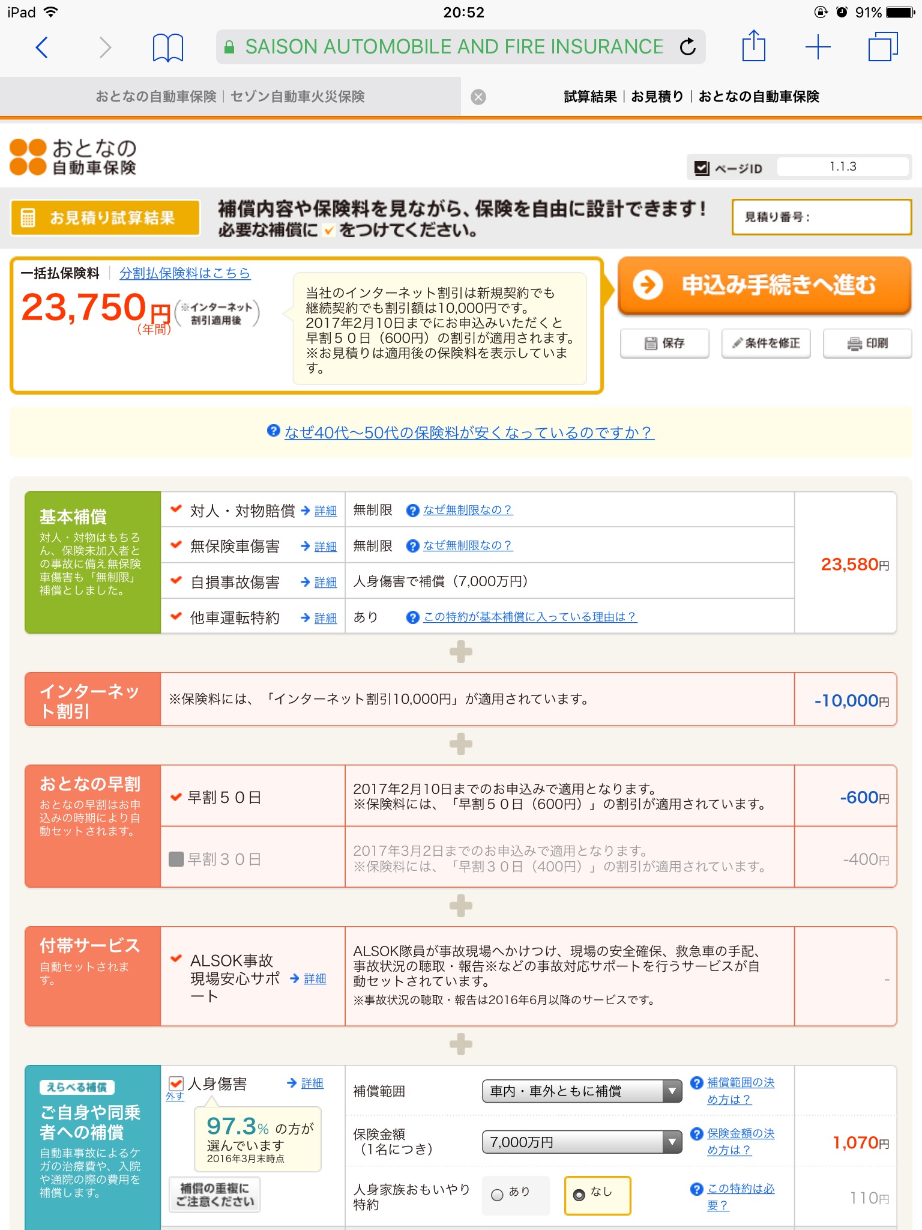Open the なぜ40代〜50代の保険料が安くなっているのですか link
922x1230 pixels.
469,432
